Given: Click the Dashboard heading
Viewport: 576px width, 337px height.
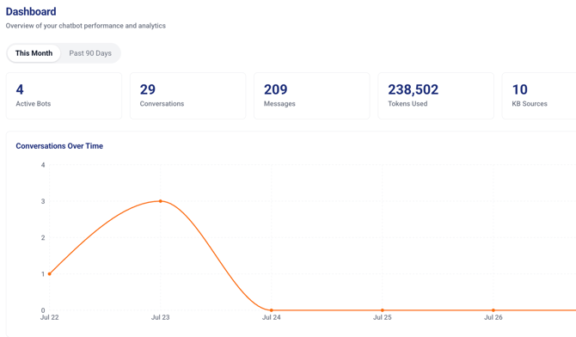Looking at the screenshot, I should 31,11.
